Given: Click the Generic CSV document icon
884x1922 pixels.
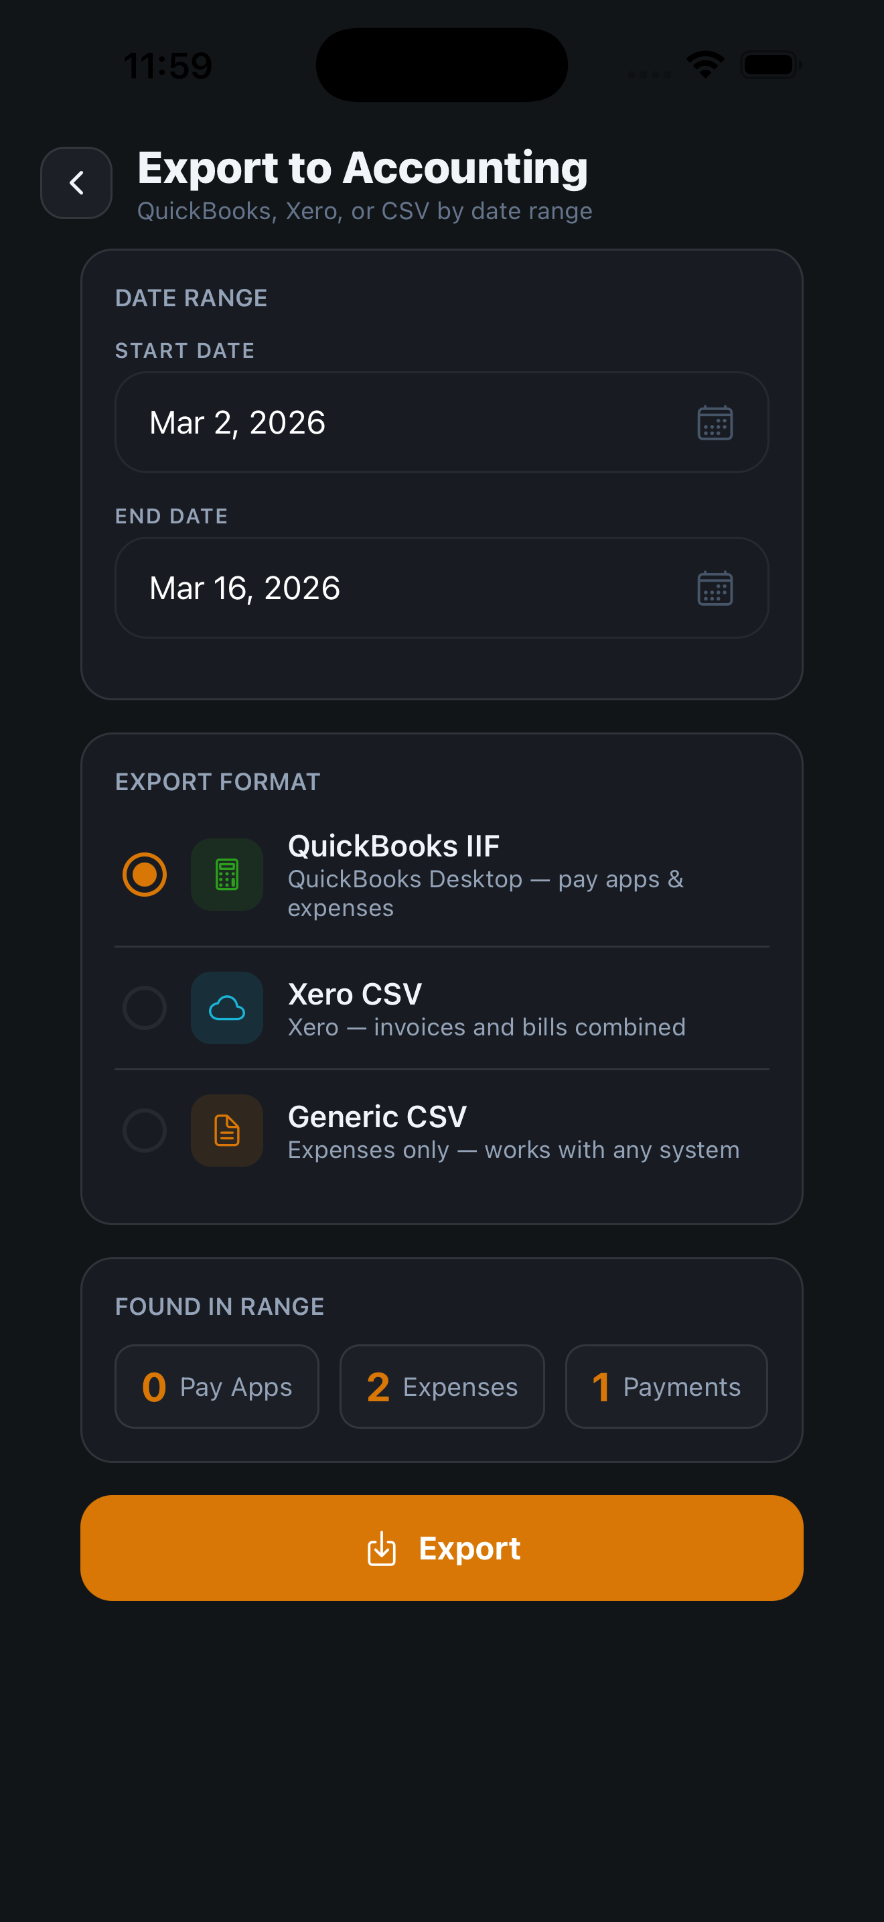Looking at the screenshot, I should point(226,1131).
